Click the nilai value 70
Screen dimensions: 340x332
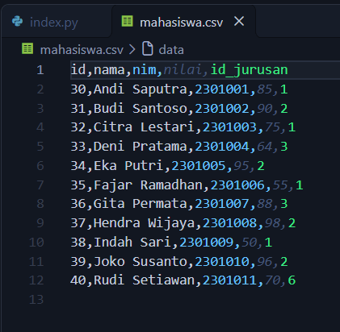point(272,280)
